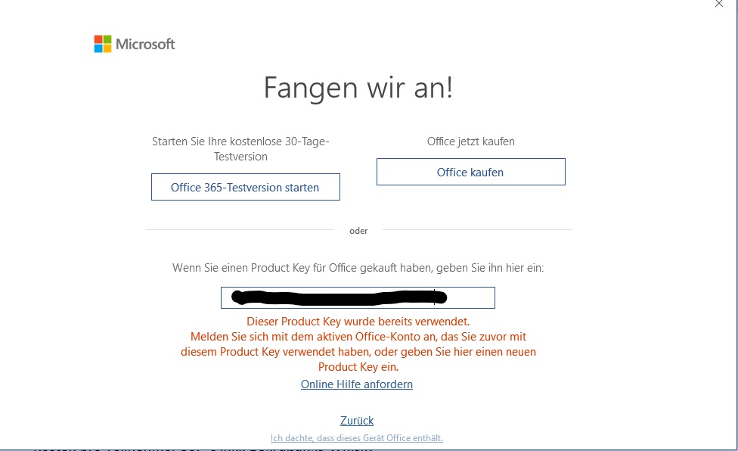Screen dimensions: 738x451
Task: Open the Online Hilfe anfordern link
Action: coord(357,384)
